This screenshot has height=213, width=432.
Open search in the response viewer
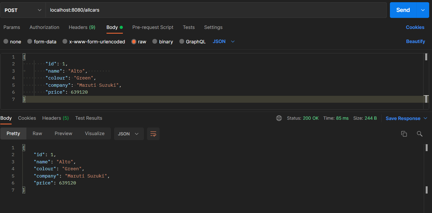coord(419,134)
